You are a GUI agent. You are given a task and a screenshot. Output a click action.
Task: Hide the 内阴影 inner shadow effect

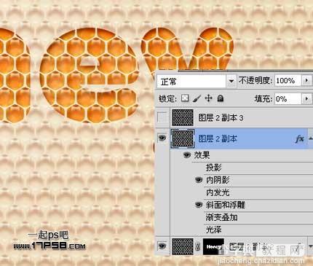(x=199, y=180)
